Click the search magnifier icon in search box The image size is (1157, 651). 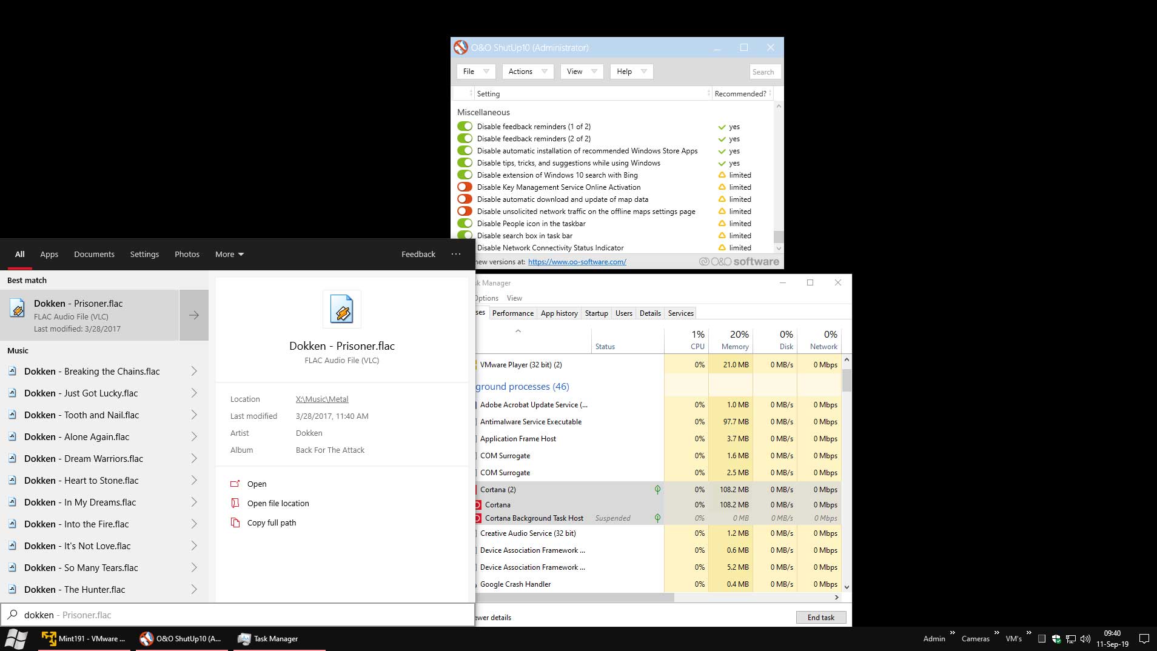[x=12, y=615]
